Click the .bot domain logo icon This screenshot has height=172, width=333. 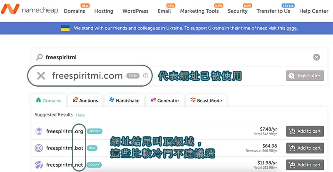pyautogui.click(x=39, y=148)
